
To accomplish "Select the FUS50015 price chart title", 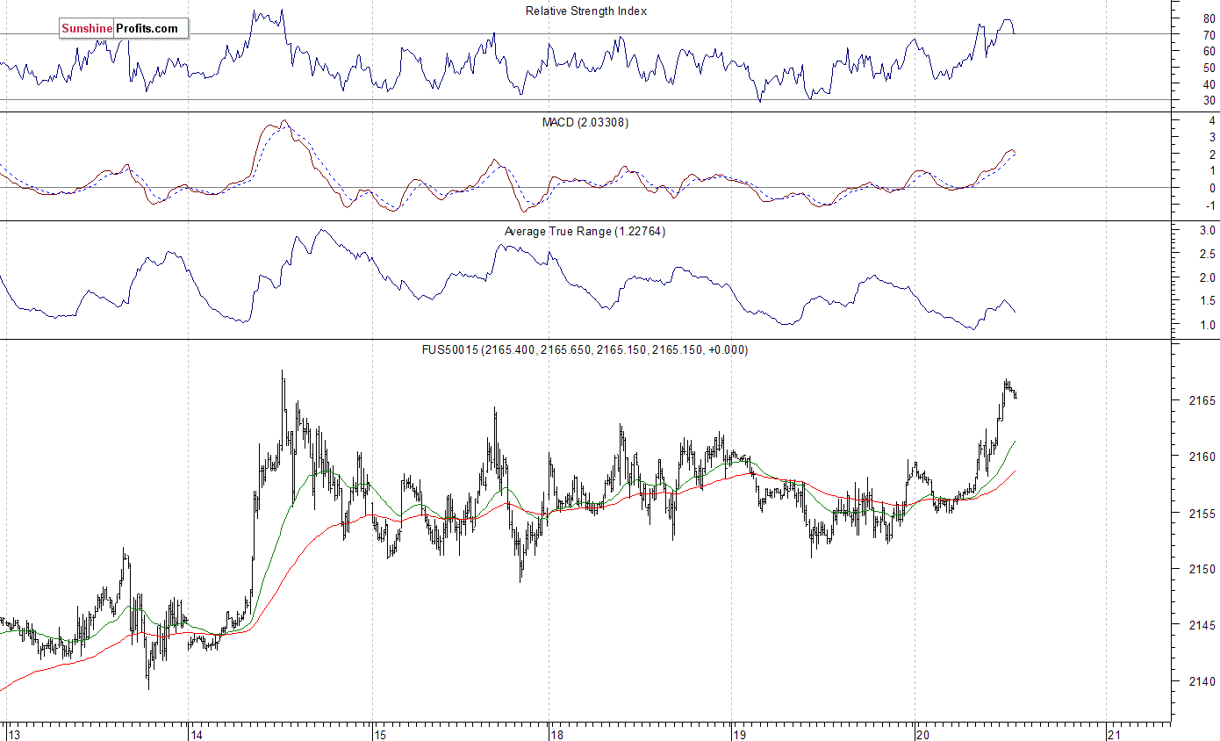I will [x=585, y=349].
